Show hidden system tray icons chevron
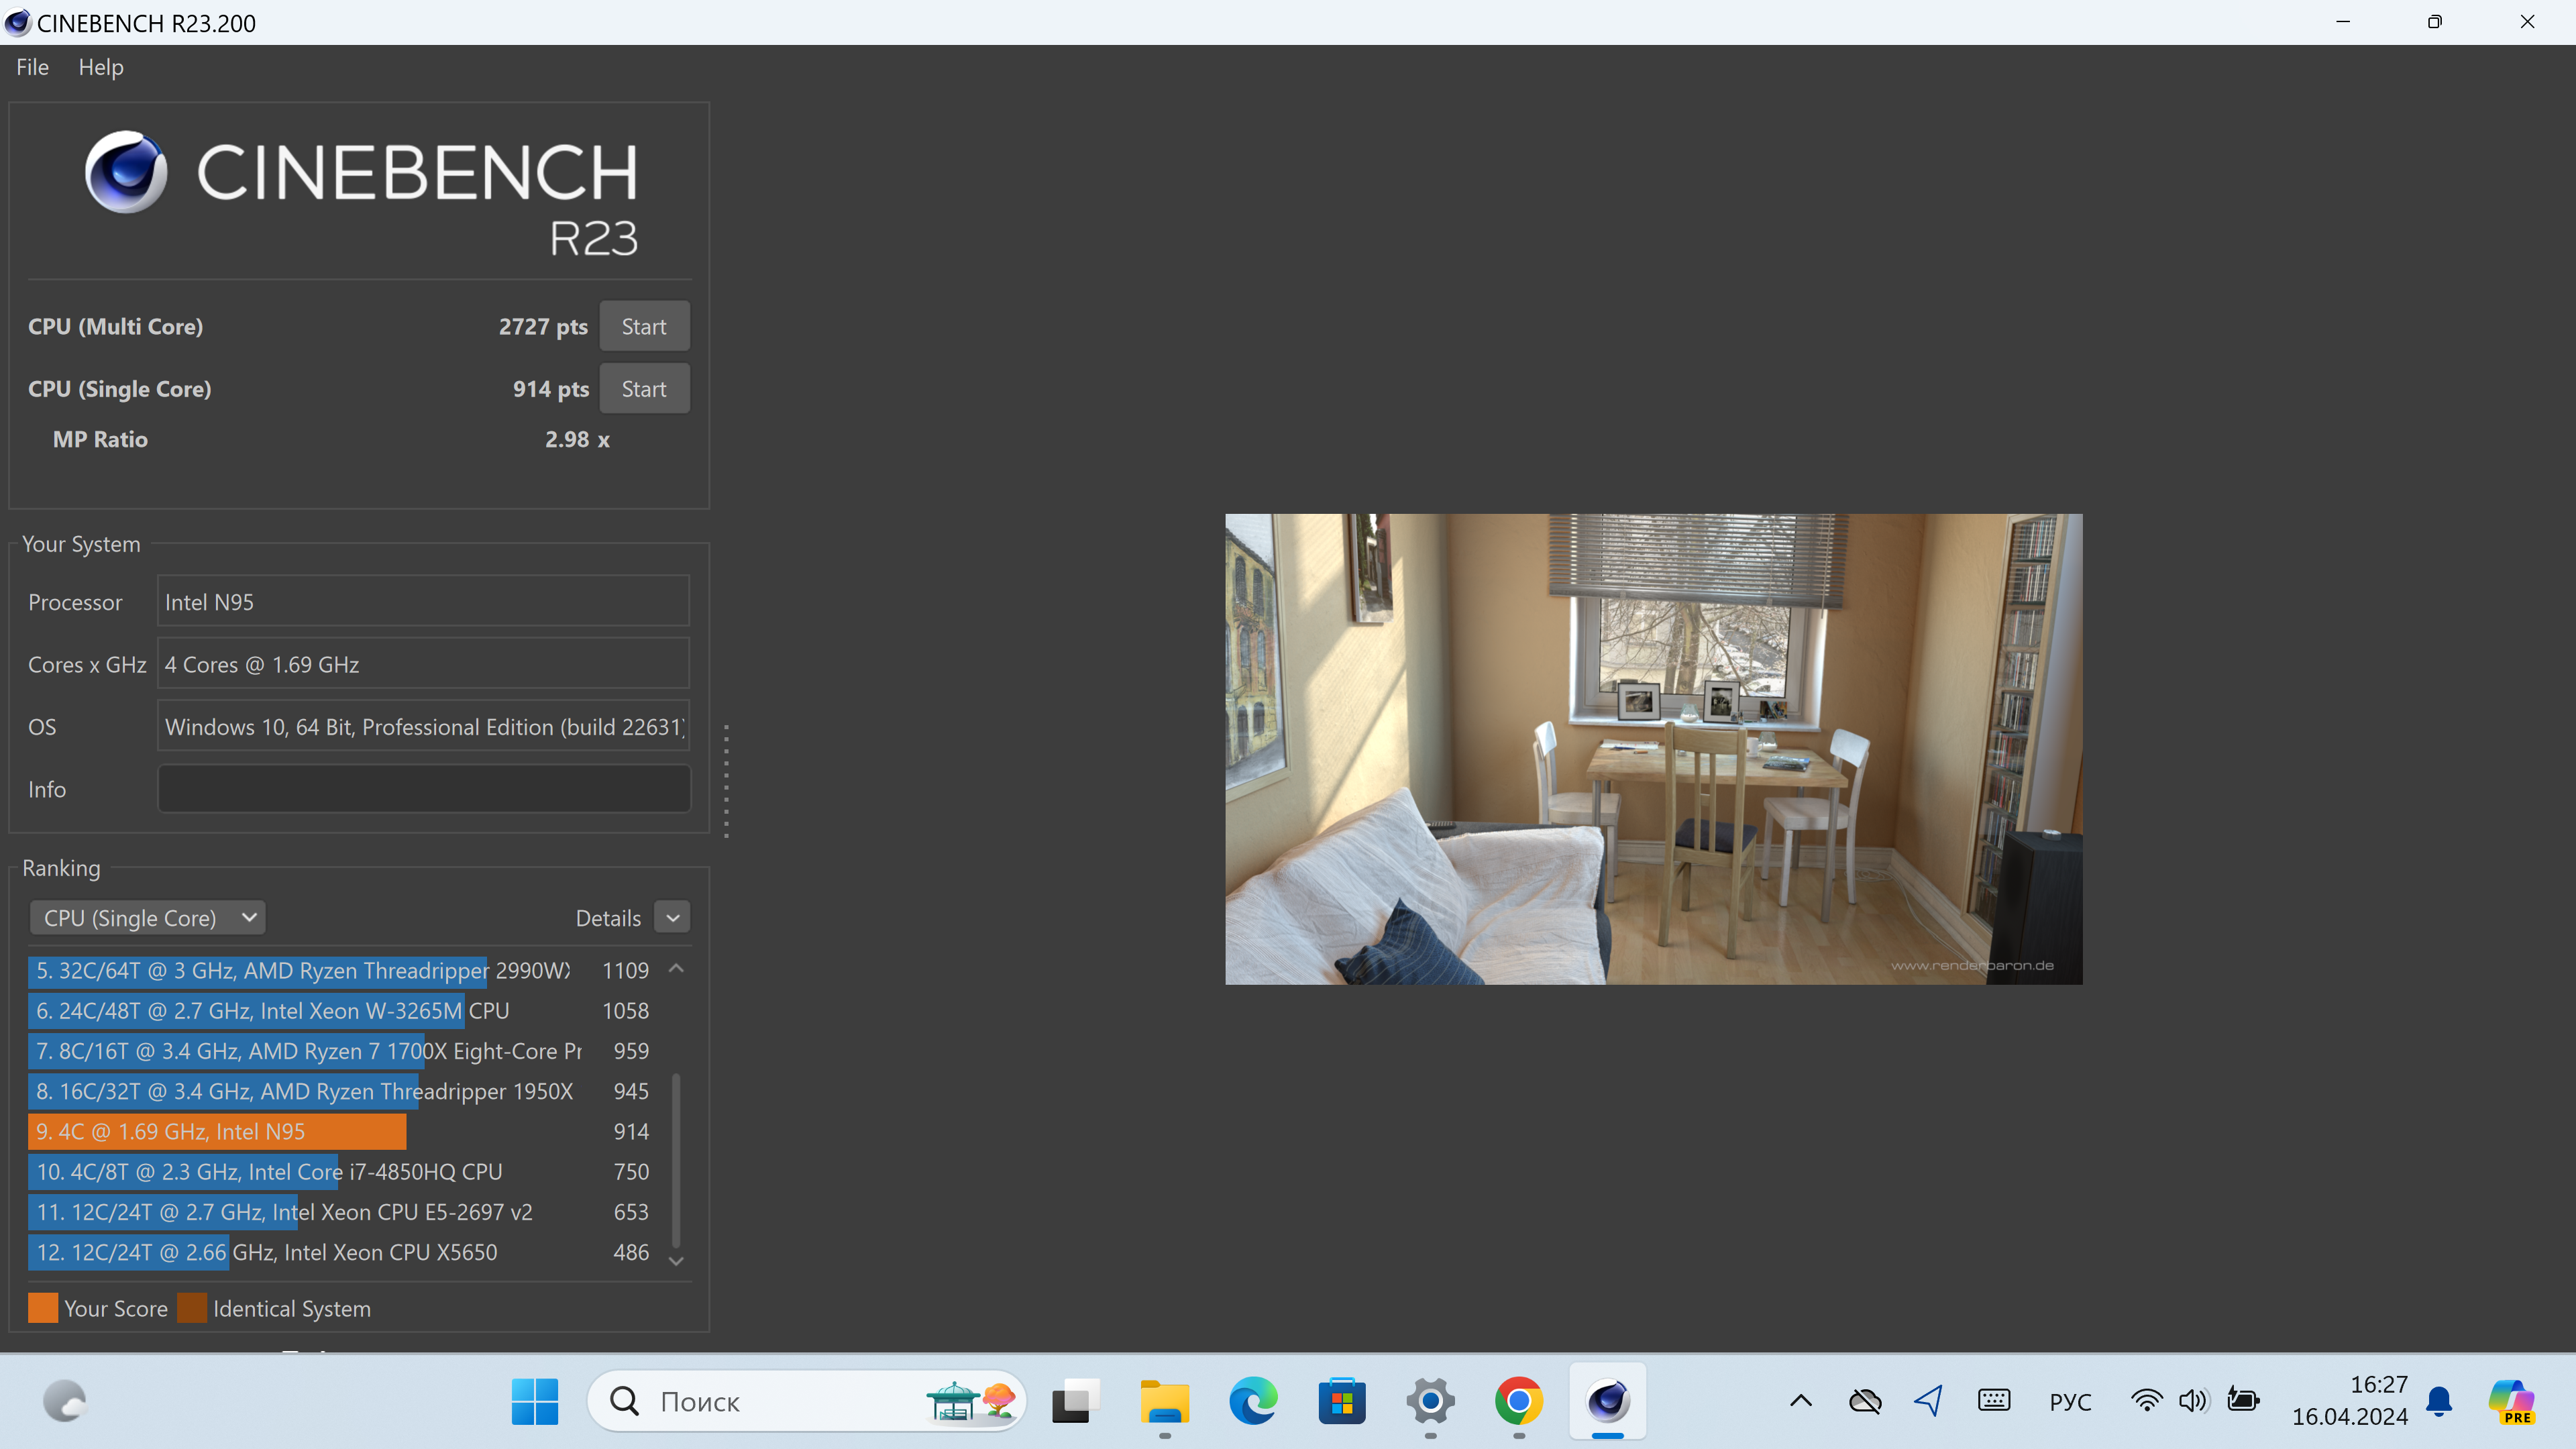Image resolution: width=2576 pixels, height=1449 pixels. 1800,1401
